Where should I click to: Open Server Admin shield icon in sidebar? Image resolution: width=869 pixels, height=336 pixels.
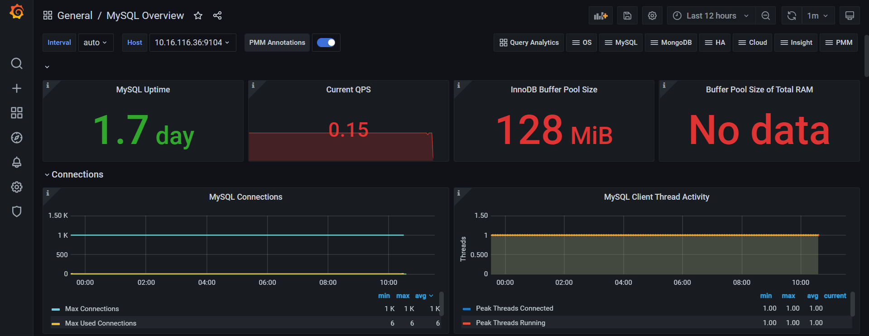tap(17, 211)
